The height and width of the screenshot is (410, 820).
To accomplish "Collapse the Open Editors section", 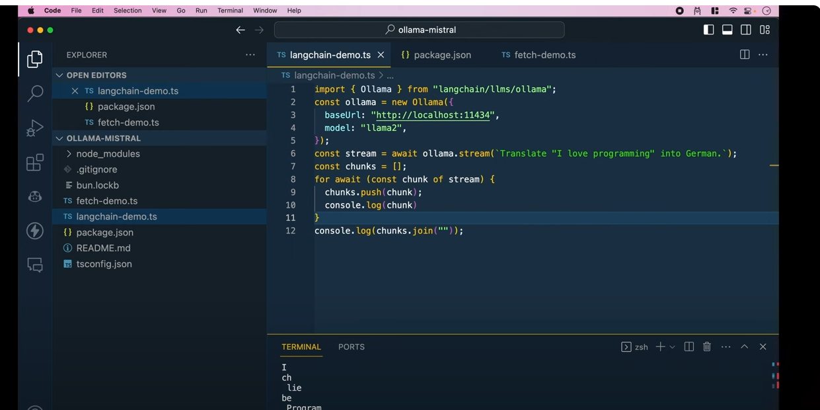I will pyautogui.click(x=159, y=75).
